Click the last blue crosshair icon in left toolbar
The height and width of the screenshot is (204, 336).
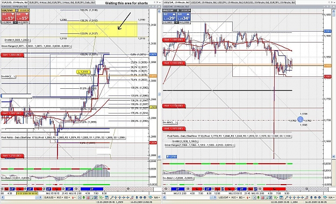click(x=127, y=198)
